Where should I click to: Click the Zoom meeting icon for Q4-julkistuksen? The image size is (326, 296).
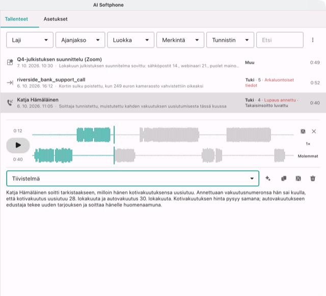tap(10, 62)
